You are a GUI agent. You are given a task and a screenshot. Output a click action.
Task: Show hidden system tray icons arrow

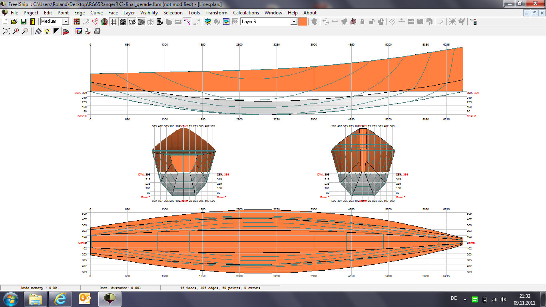(464, 299)
